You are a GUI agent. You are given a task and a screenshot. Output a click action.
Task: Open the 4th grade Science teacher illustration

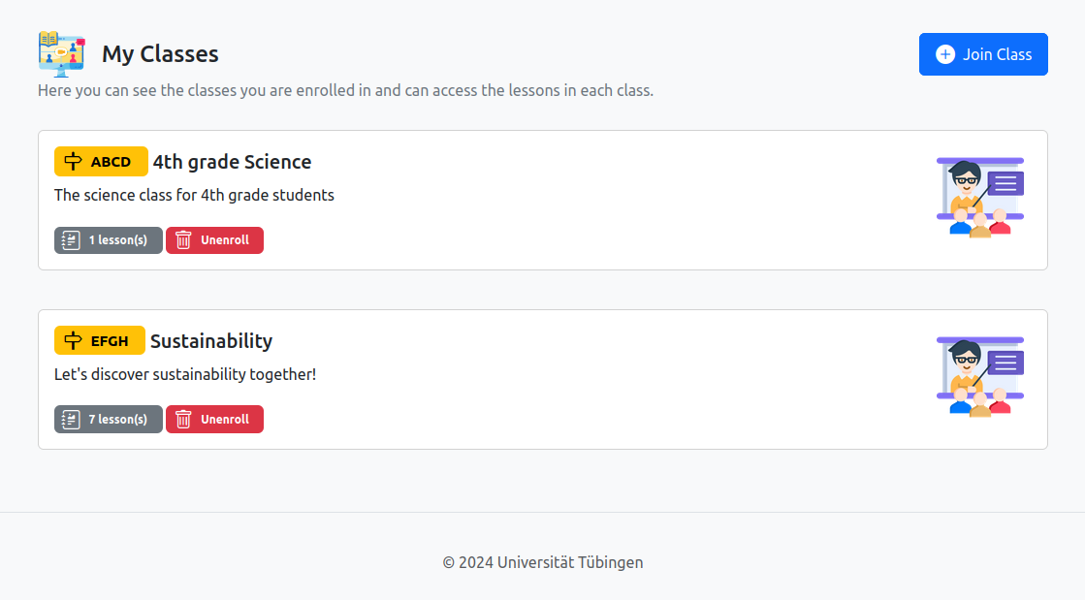979,198
